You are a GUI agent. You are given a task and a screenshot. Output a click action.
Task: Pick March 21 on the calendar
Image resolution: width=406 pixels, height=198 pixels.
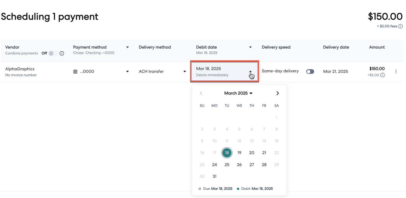coord(264,153)
